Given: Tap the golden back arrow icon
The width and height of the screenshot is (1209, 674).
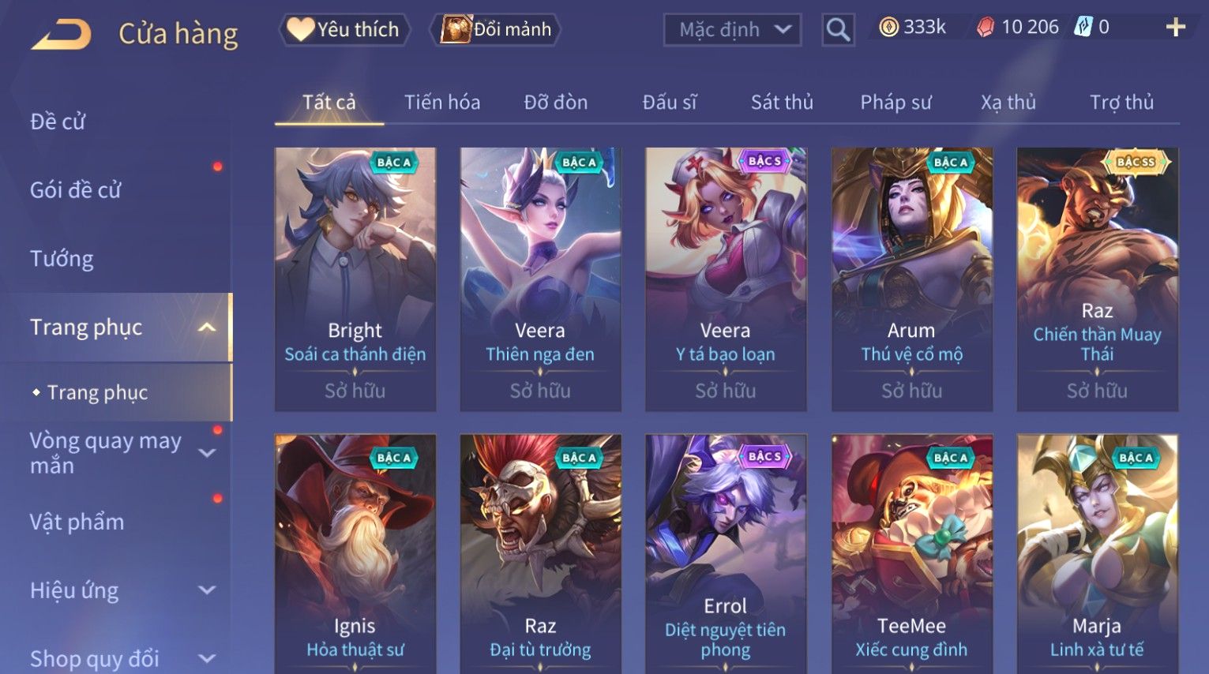Looking at the screenshot, I should (x=61, y=34).
